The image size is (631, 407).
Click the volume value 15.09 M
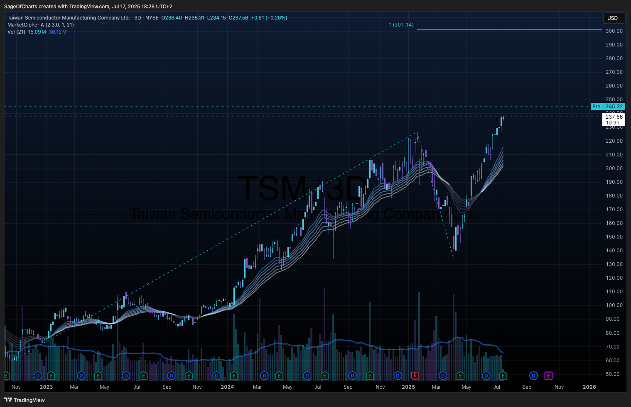(37, 32)
